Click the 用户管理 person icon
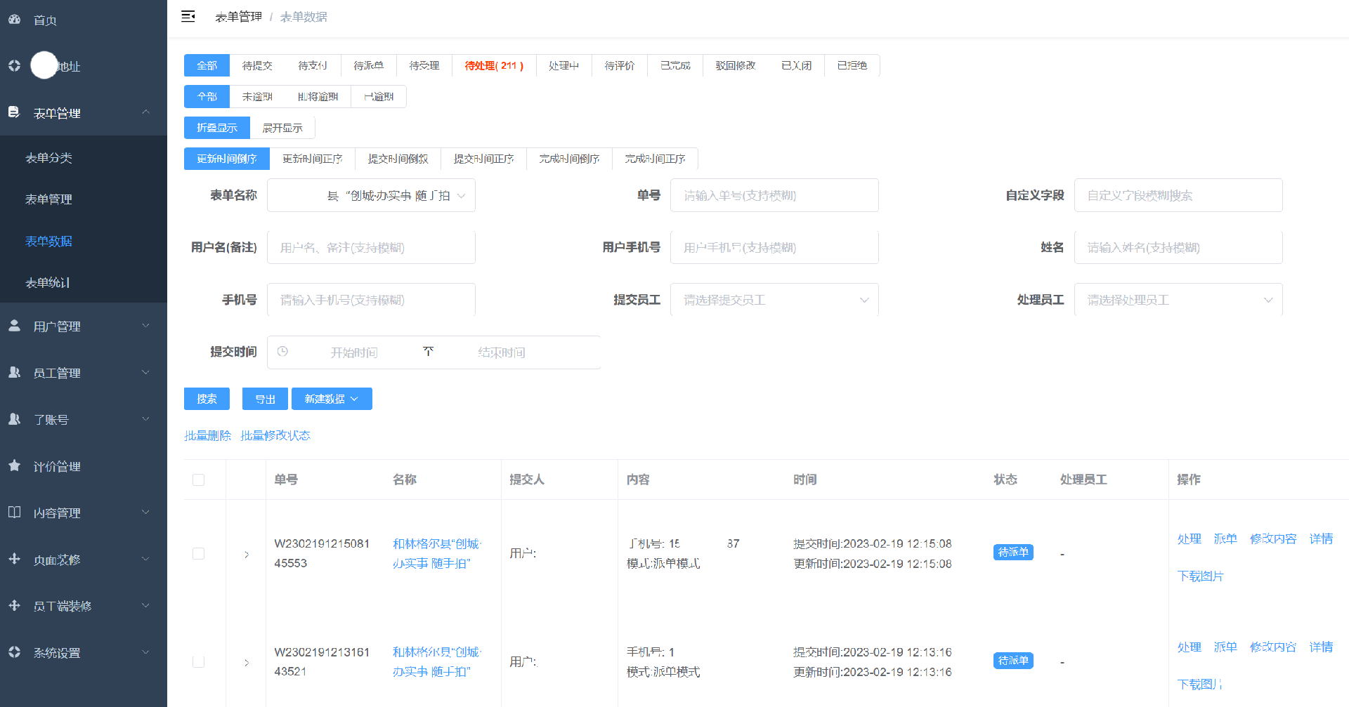This screenshot has height=707, width=1349. click(x=14, y=326)
